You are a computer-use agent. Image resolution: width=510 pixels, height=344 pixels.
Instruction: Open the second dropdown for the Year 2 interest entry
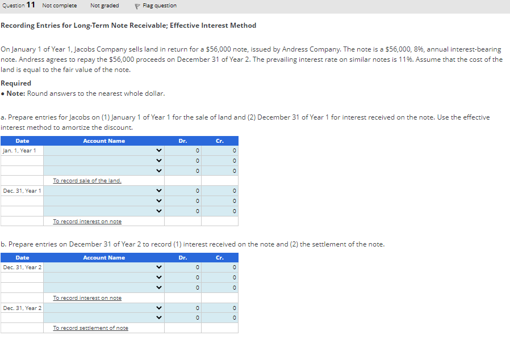159,277
